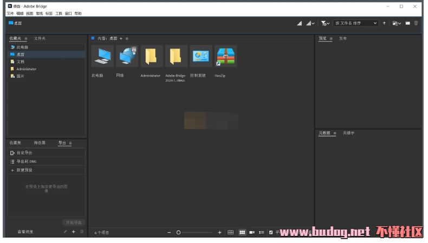428x243 pixels.
Task: Open the 预览 panel options menu
Action: [x=331, y=39]
